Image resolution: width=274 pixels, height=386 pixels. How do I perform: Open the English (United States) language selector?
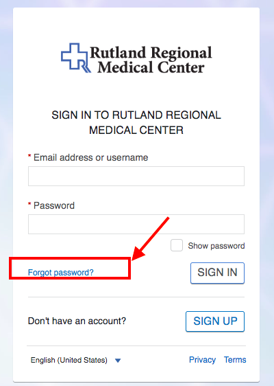click(75, 360)
